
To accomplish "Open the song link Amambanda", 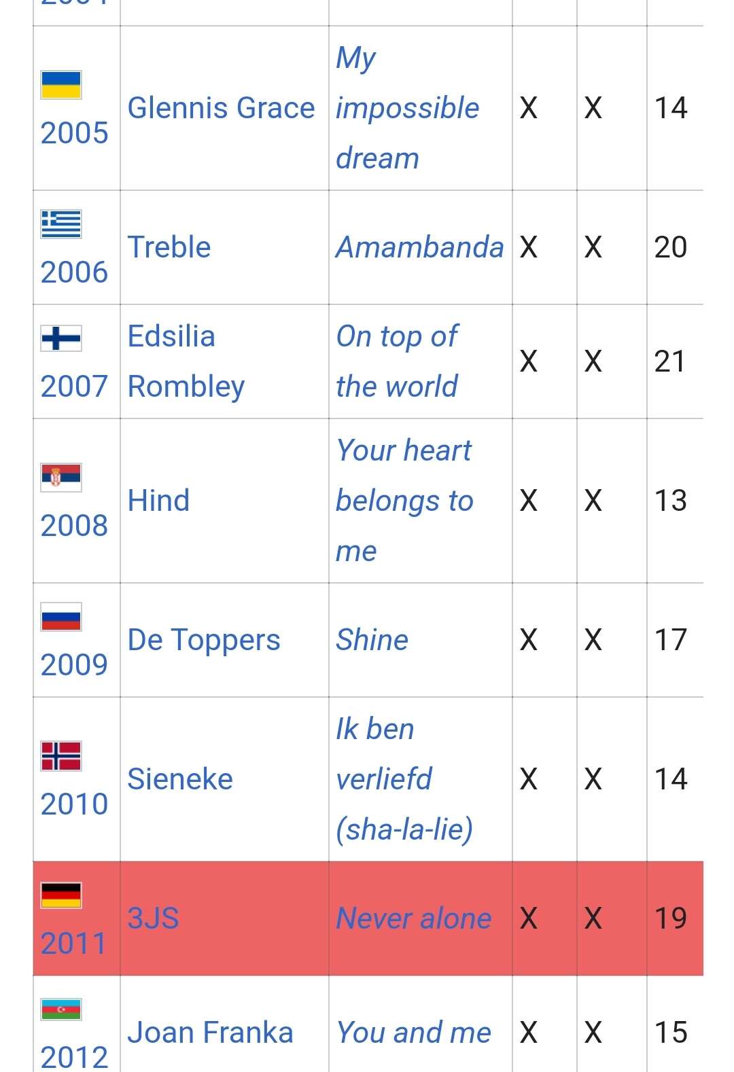I will [x=419, y=247].
